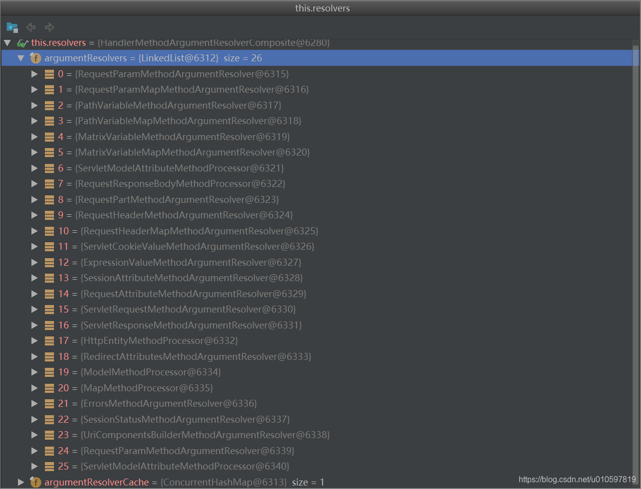Click the element icon of entry 12 ExpressionValueMethodArgumentResolver
The width and height of the screenshot is (641, 489).
[x=49, y=263]
